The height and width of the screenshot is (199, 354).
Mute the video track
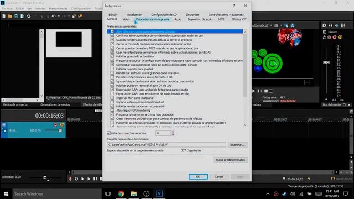coord(55,124)
